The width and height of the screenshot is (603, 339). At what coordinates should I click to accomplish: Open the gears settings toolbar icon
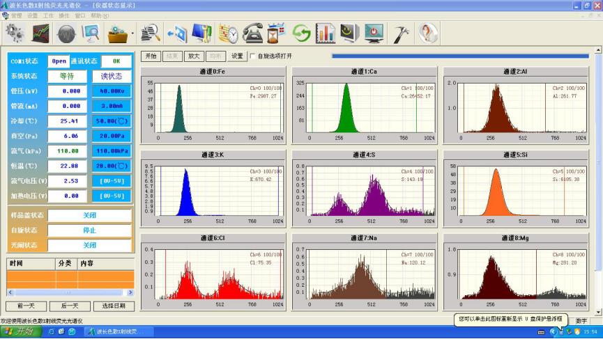15,33
